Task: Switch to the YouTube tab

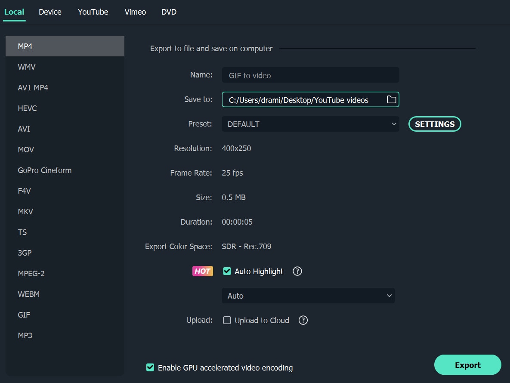Action: coord(93,12)
